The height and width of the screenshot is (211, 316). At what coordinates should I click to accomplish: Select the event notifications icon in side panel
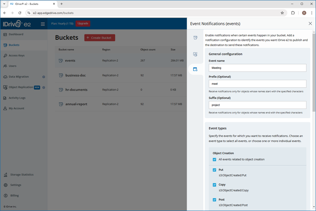(x=195, y=69)
